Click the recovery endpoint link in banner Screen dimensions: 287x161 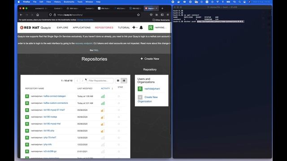point(84,43)
